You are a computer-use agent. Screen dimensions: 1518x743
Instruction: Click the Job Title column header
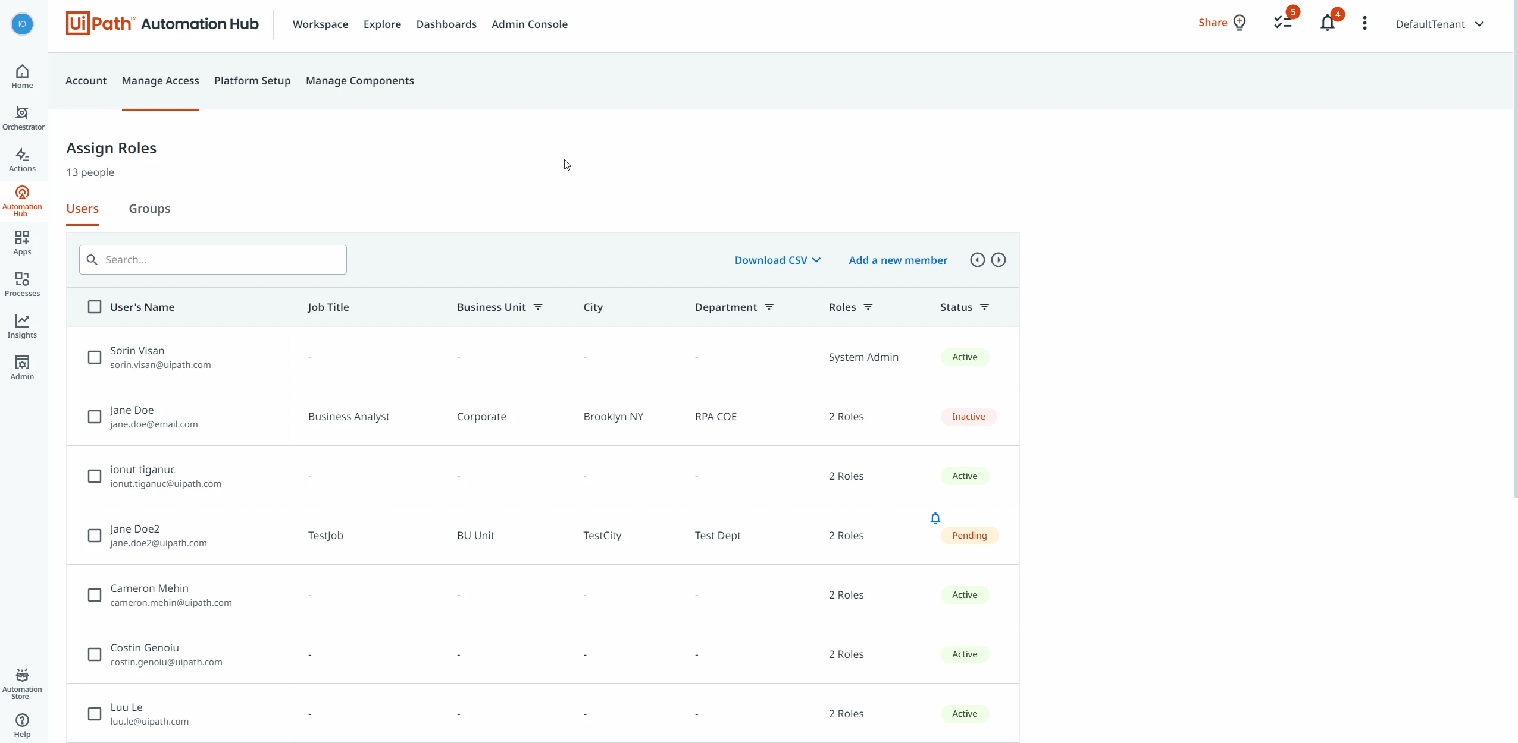(328, 307)
